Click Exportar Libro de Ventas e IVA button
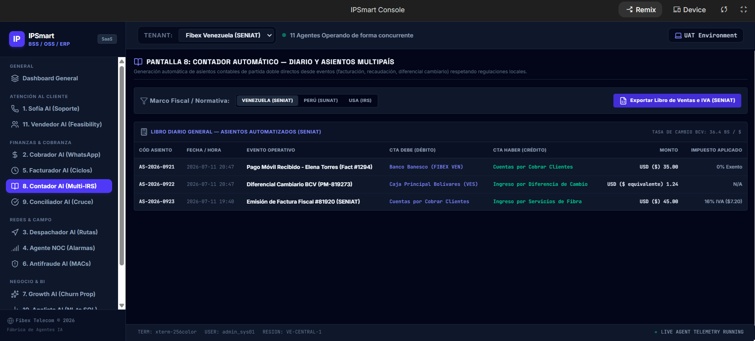Viewport: 755px width, 341px height. [x=677, y=100]
